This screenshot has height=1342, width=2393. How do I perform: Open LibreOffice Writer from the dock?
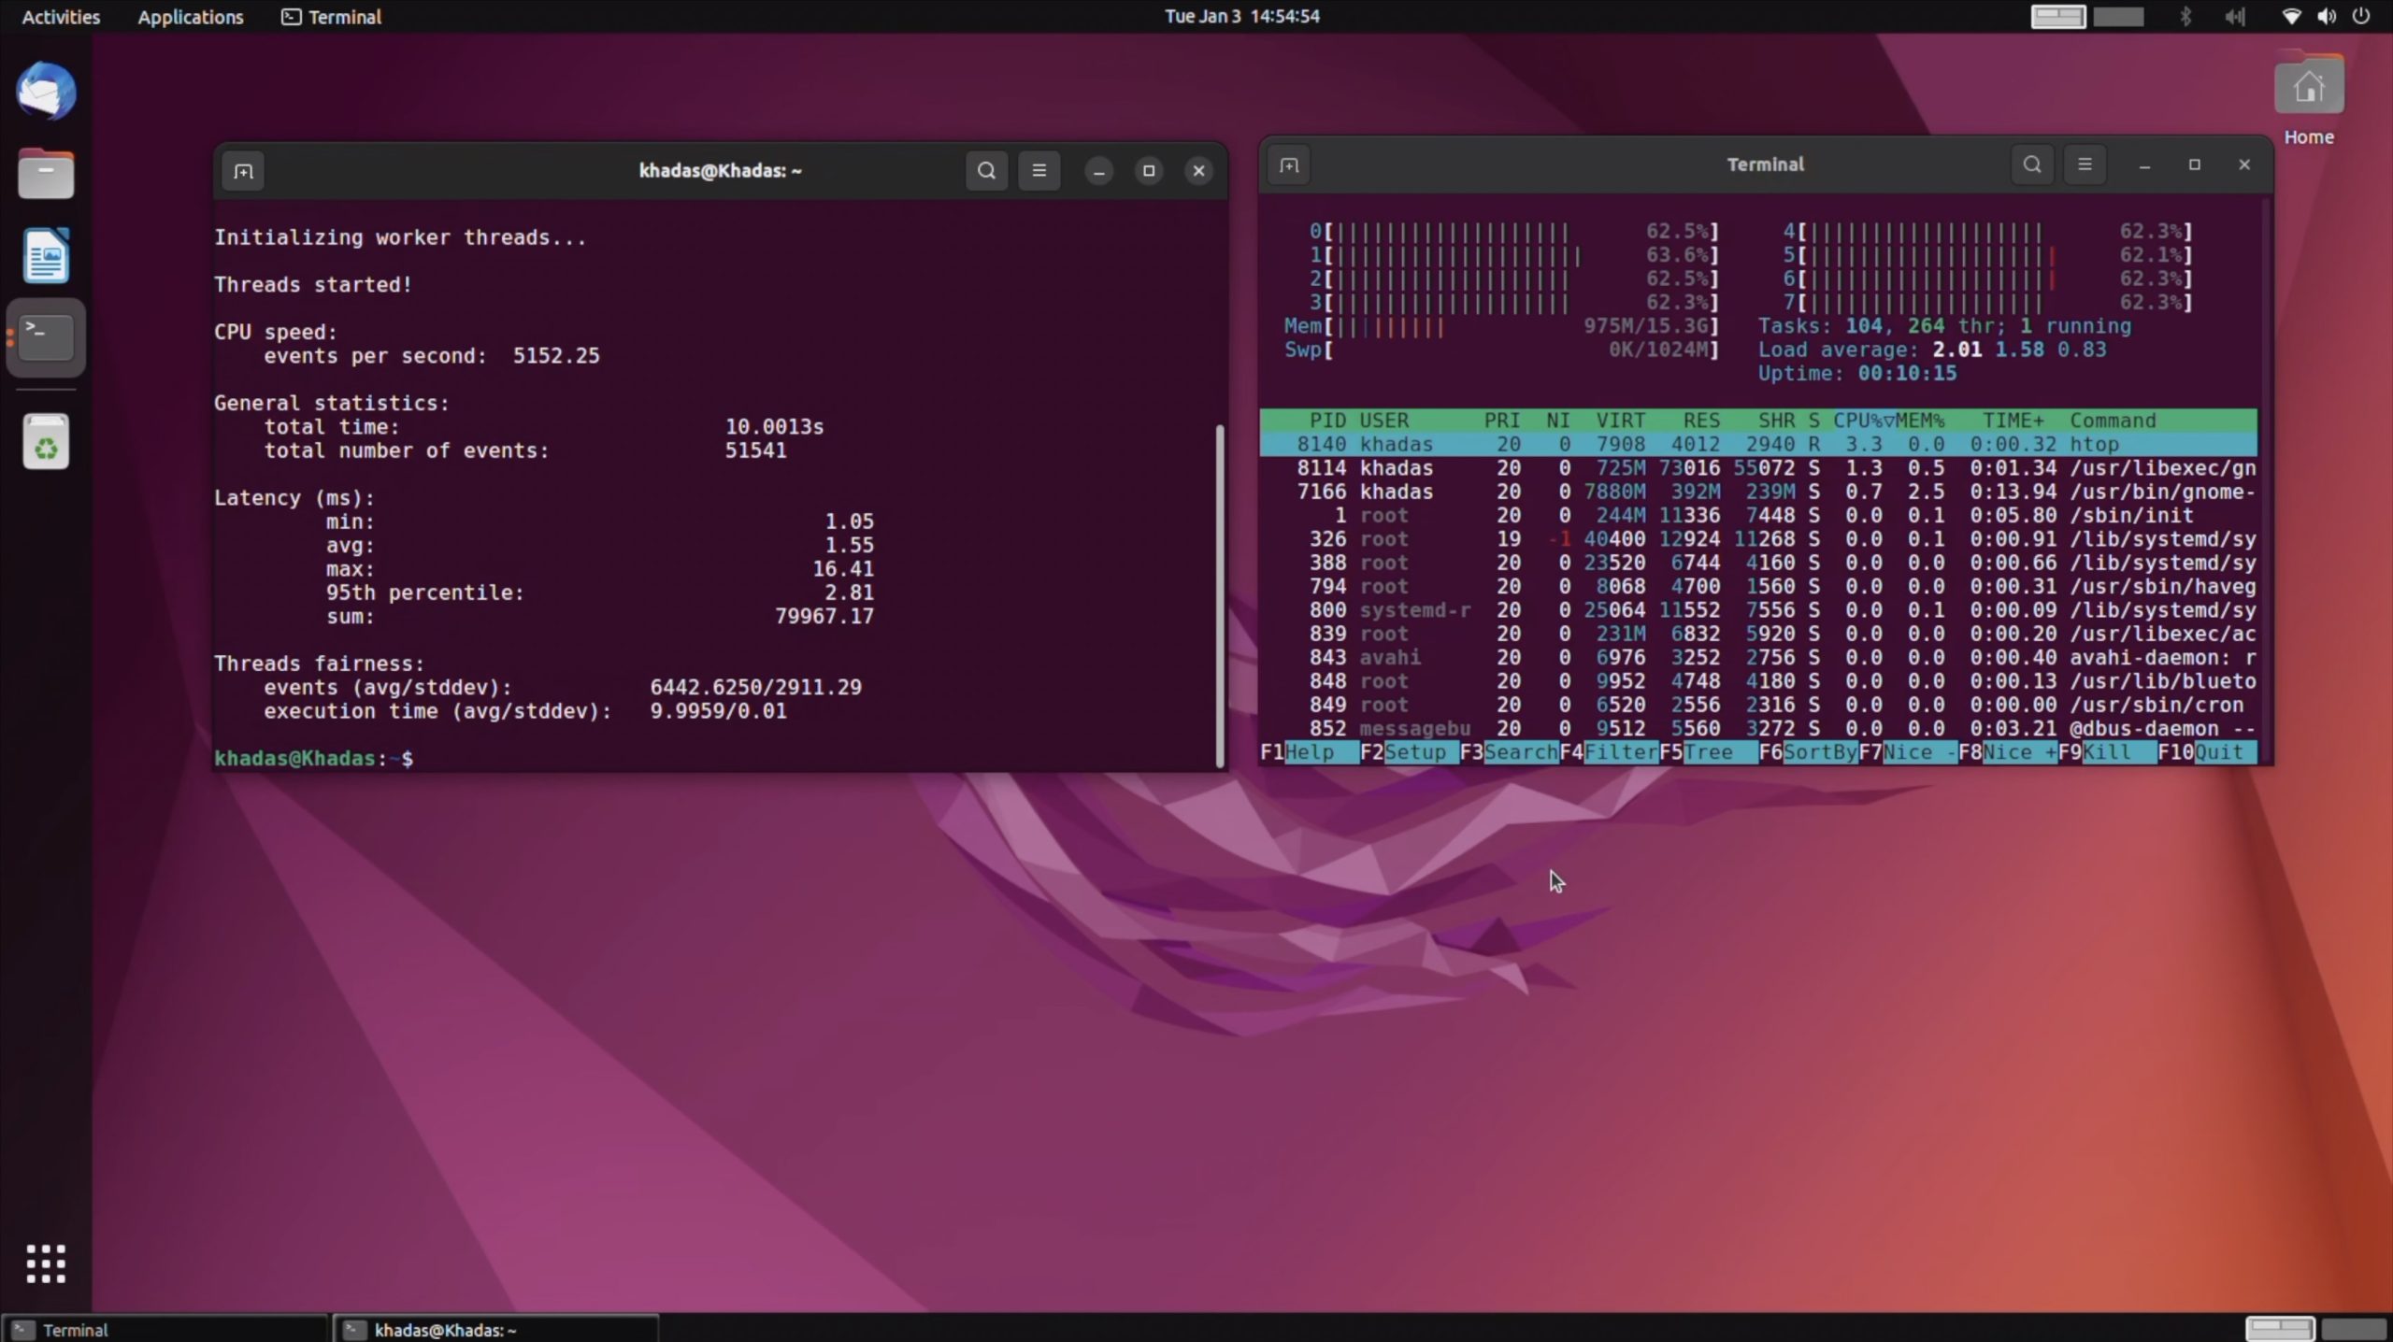click(x=46, y=255)
